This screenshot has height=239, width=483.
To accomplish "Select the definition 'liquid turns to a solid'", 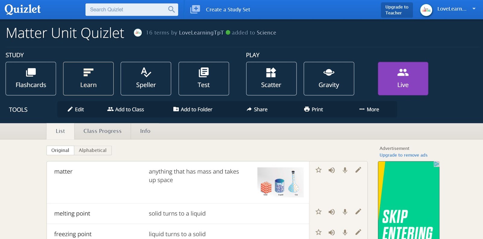I will coord(177,234).
